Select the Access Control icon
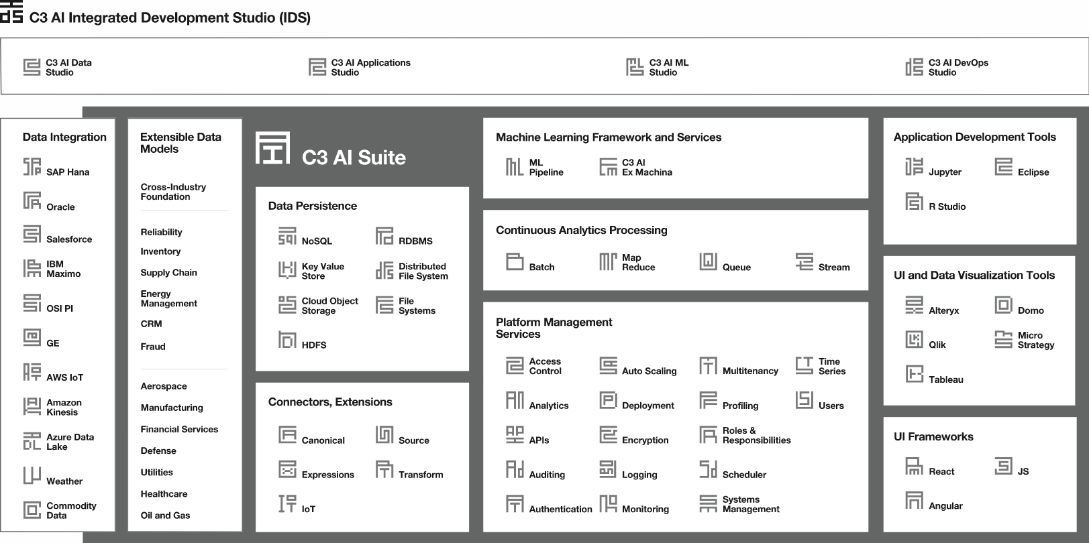 (x=515, y=365)
